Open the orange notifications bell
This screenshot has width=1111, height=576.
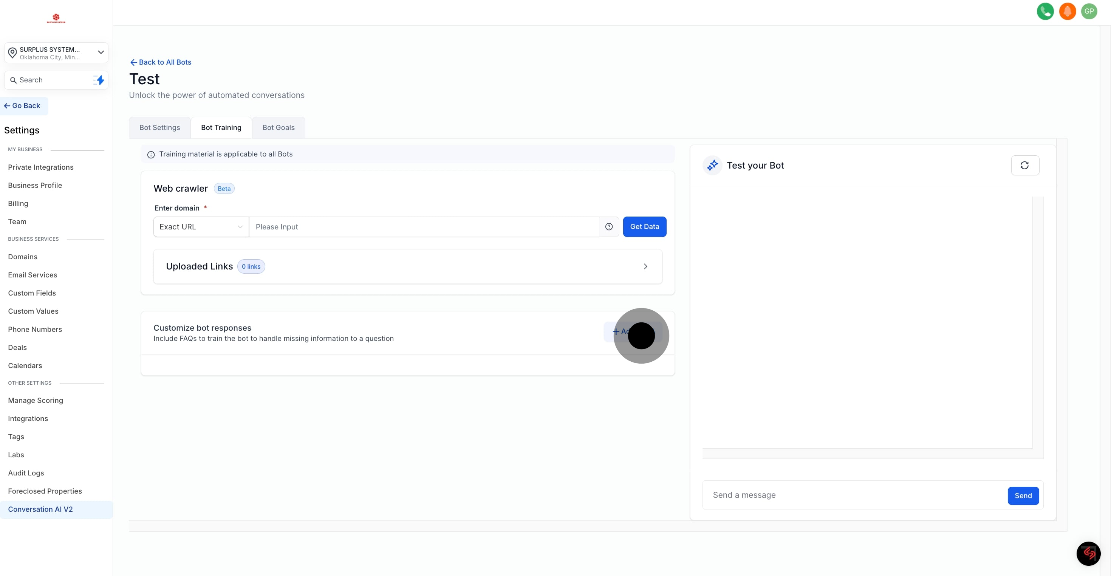click(x=1068, y=11)
